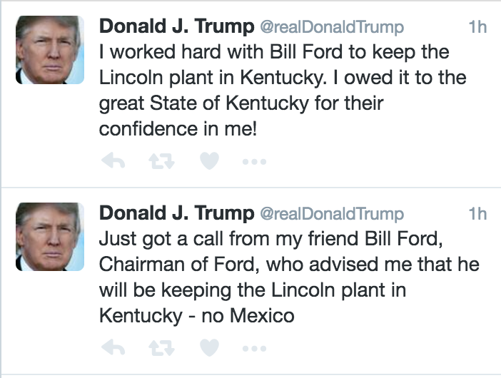Image resolution: width=501 pixels, height=378 pixels.
Task: Click the '1h' timestamp on the bottom tweet
Action: (x=477, y=214)
